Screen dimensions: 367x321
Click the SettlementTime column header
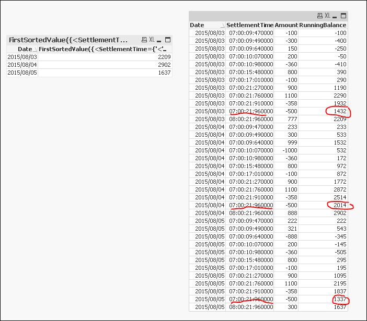tap(249, 25)
